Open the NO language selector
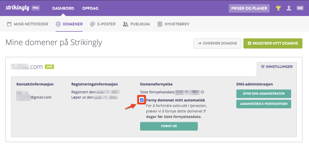 click(x=300, y=8)
